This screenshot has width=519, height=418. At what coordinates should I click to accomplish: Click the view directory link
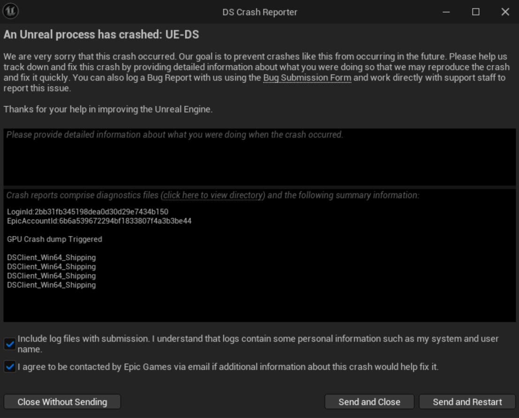coord(214,195)
